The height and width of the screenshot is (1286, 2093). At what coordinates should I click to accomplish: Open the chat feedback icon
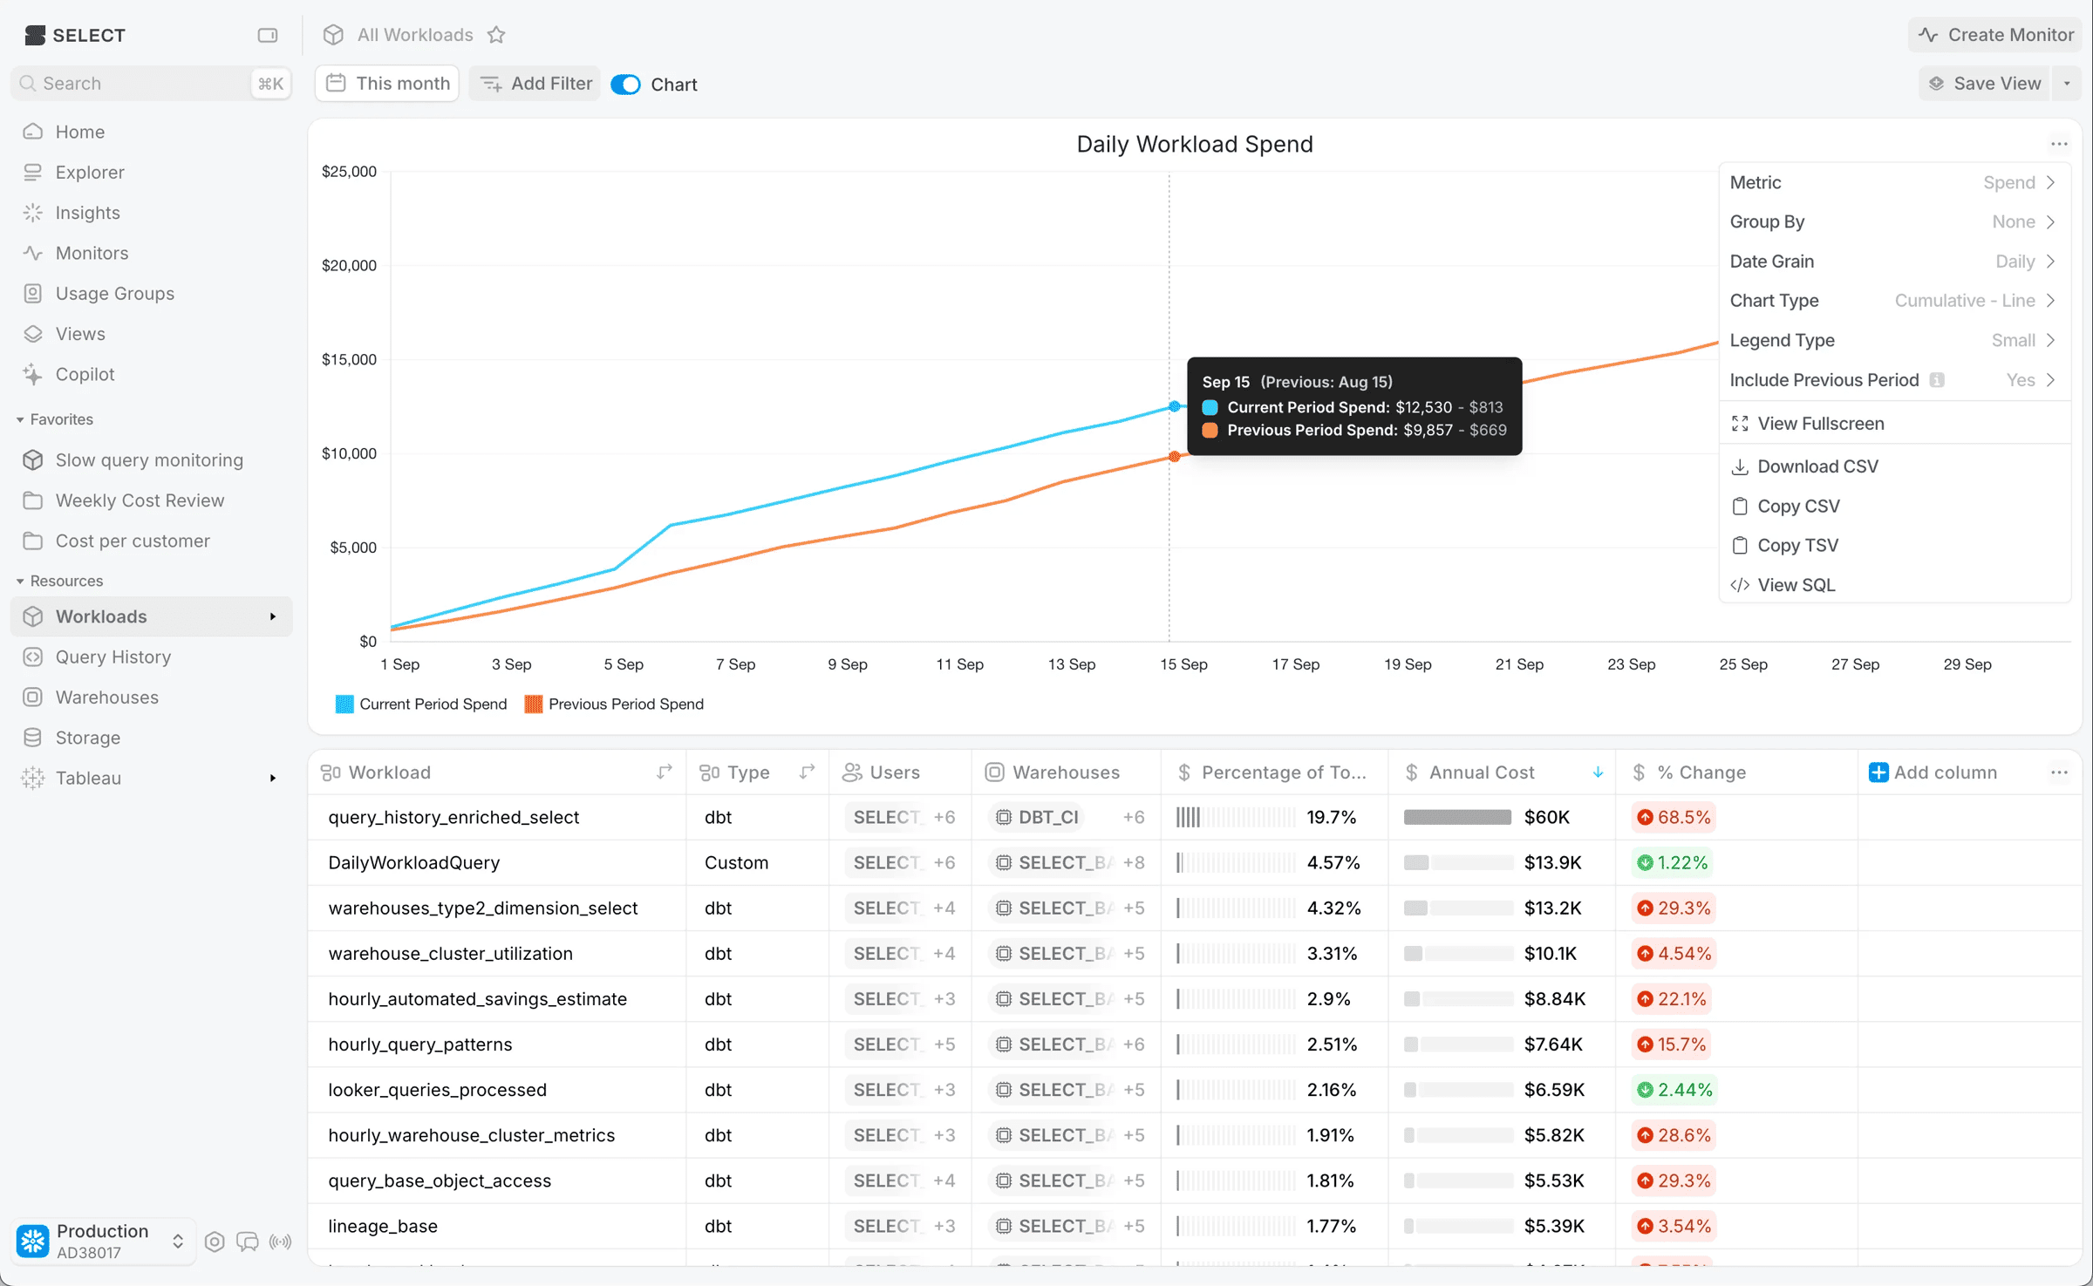coord(248,1242)
